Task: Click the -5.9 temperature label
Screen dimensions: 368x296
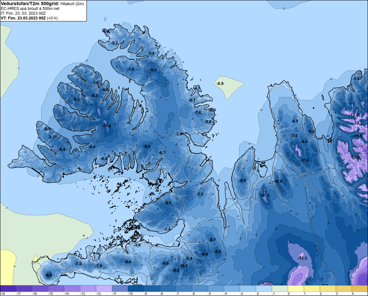Action: point(208,122)
